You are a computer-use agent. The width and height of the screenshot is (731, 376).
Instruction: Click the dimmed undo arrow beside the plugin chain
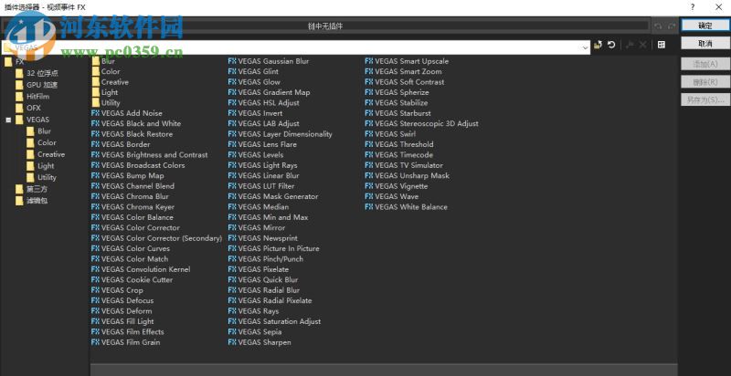point(658,26)
